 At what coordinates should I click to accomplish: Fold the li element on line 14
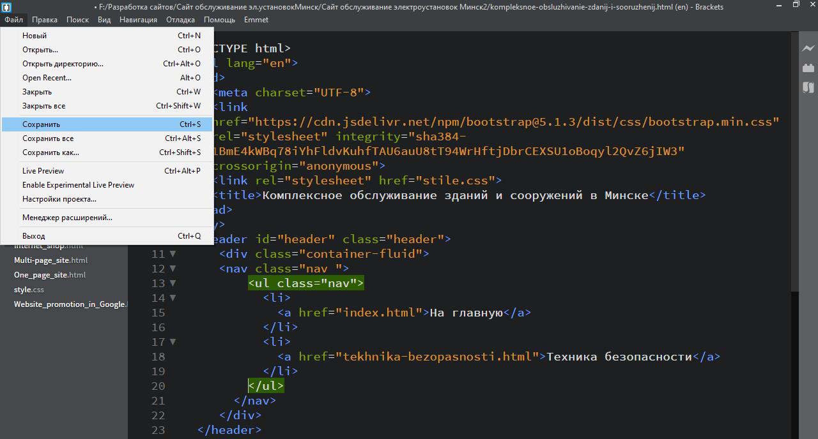[x=173, y=298]
